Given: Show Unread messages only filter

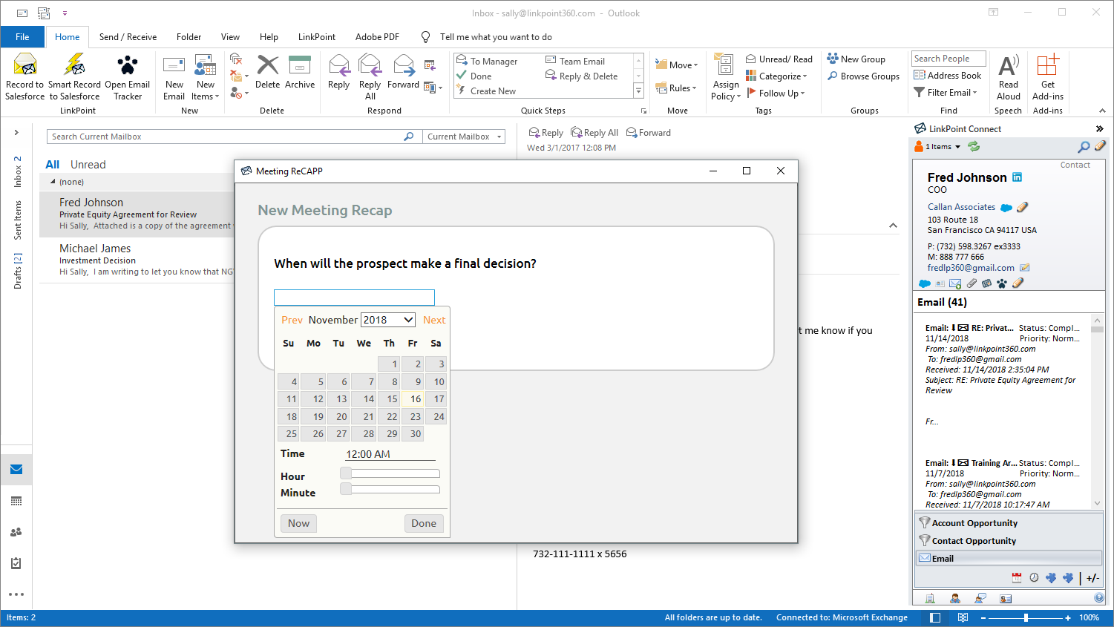Looking at the screenshot, I should (x=88, y=165).
